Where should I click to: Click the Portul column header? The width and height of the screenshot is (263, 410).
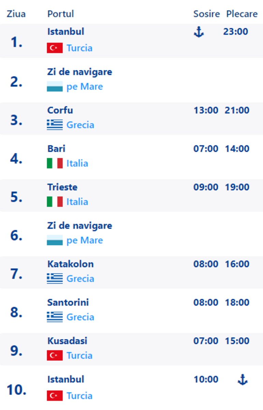[60, 14]
